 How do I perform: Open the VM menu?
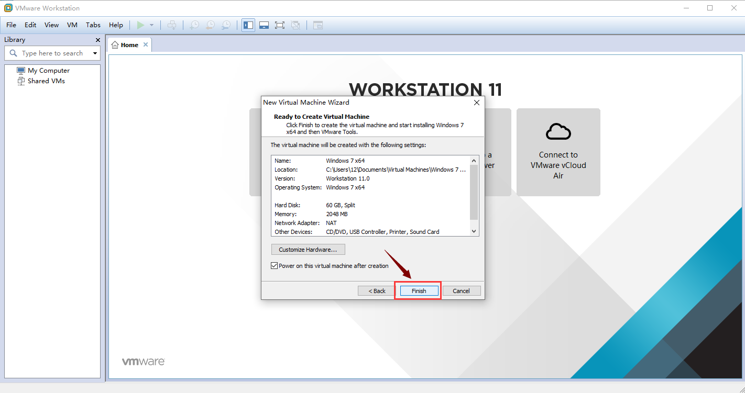72,25
